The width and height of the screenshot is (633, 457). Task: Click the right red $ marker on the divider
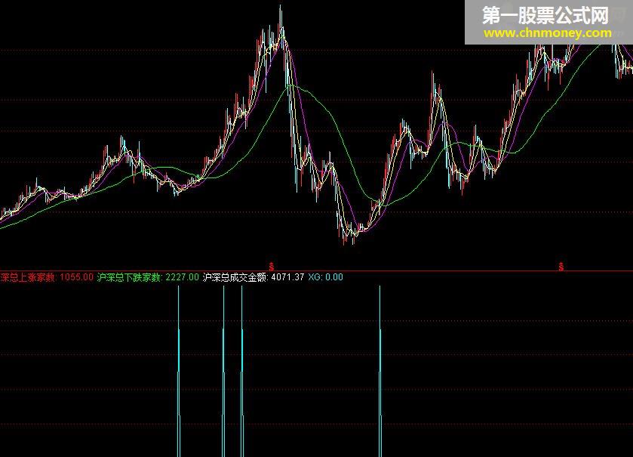click(x=561, y=267)
